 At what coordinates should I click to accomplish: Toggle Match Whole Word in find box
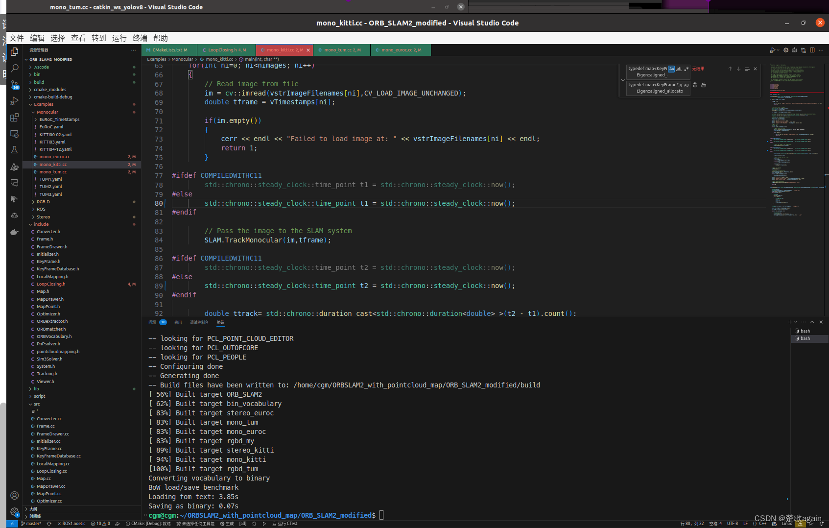click(x=679, y=69)
